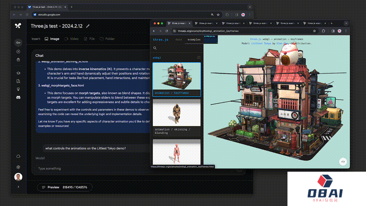Open the library bag icon in AI Studio sidebar
Screen dimensions: 366x206
tap(18, 60)
